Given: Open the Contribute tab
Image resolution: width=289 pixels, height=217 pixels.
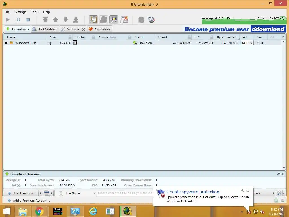Looking at the screenshot, I should click(100, 29).
